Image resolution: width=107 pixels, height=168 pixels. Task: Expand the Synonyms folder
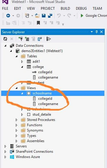coord(16,130)
